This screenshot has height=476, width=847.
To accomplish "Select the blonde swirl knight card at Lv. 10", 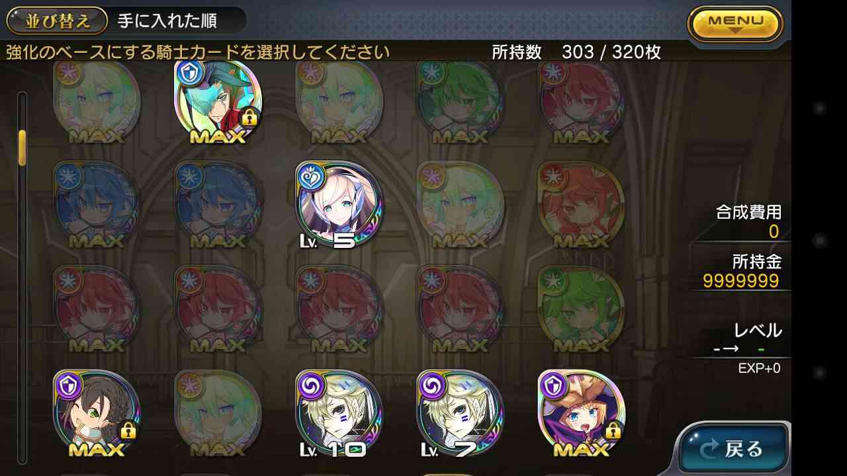I will pos(338,414).
